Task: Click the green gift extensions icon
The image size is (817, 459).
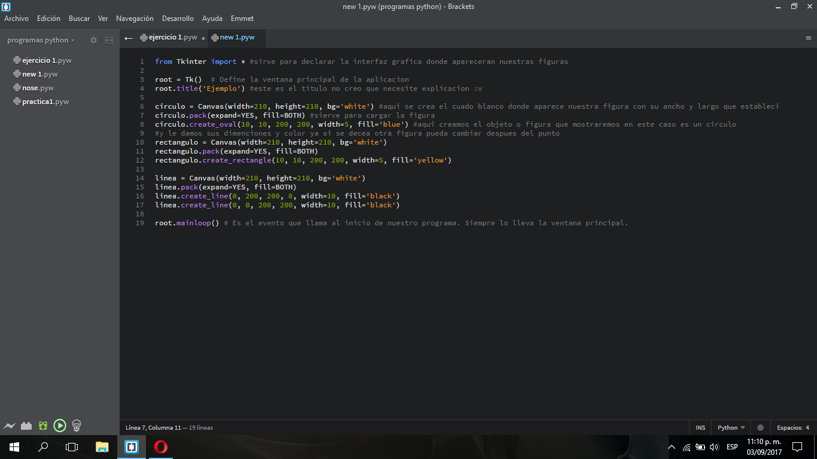Action: pyautogui.click(x=42, y=426)
